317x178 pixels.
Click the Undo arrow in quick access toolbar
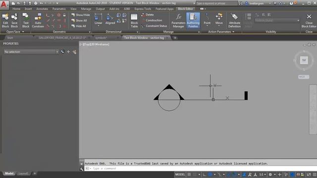point(41,3)
